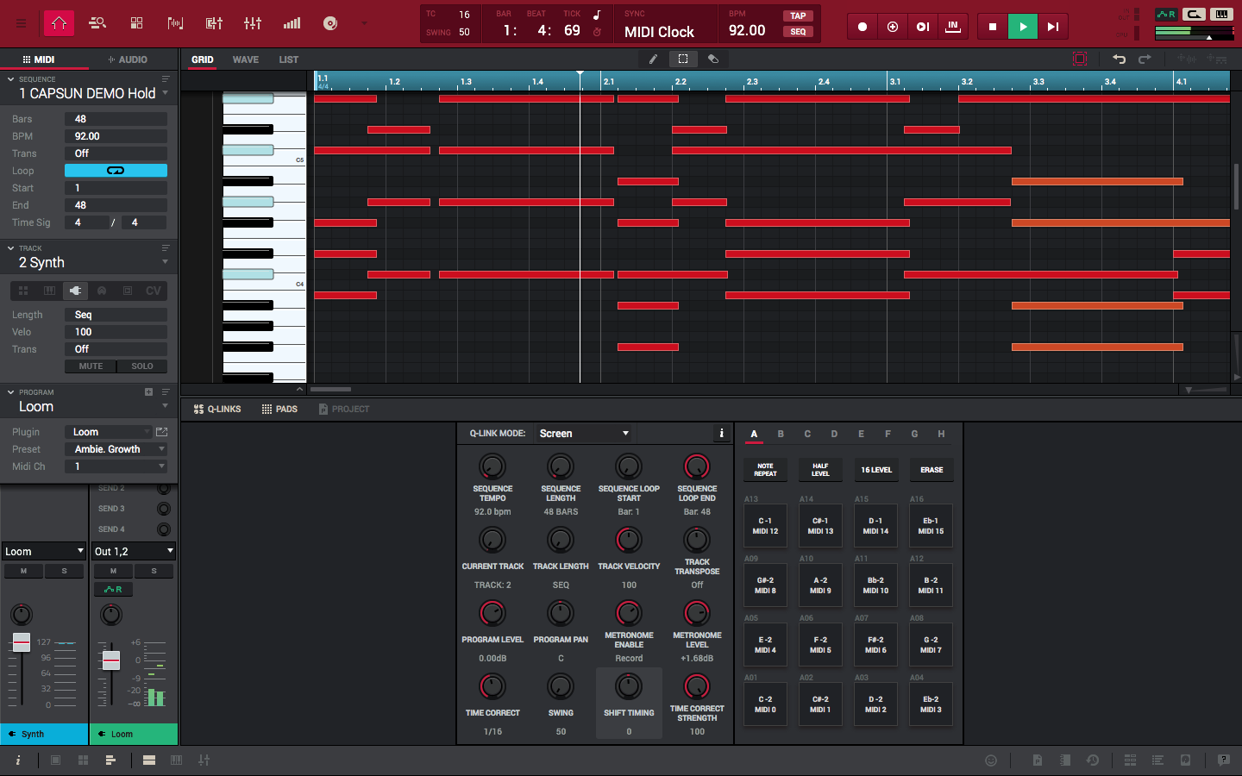Select the pencil draw tool
The width and height of the screenshot is (1242, 776).
tap(653, 59)
